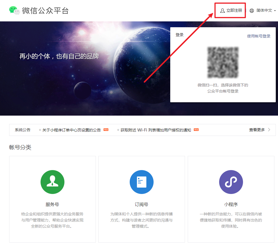Open the 立即注册 registration link

(x=234, y=11)
